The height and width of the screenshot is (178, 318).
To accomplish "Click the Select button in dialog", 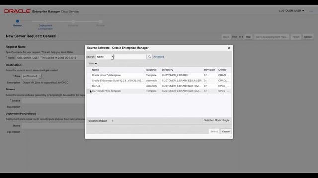I will 214,131.
